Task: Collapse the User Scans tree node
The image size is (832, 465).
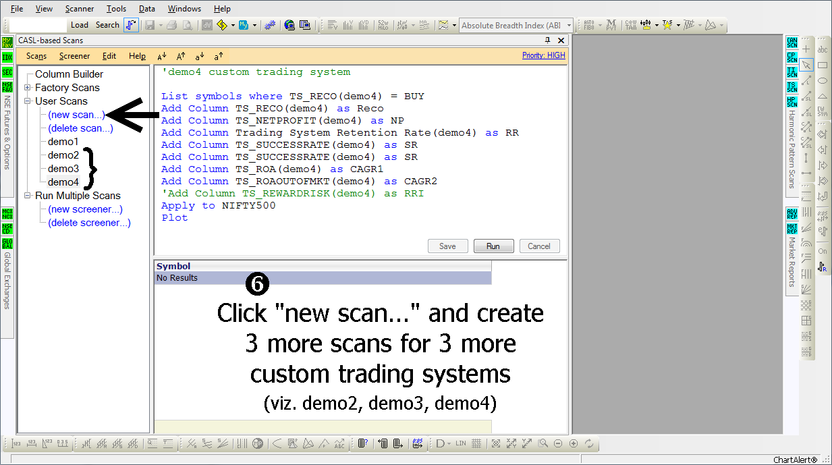Action: [x=28, y=101]
